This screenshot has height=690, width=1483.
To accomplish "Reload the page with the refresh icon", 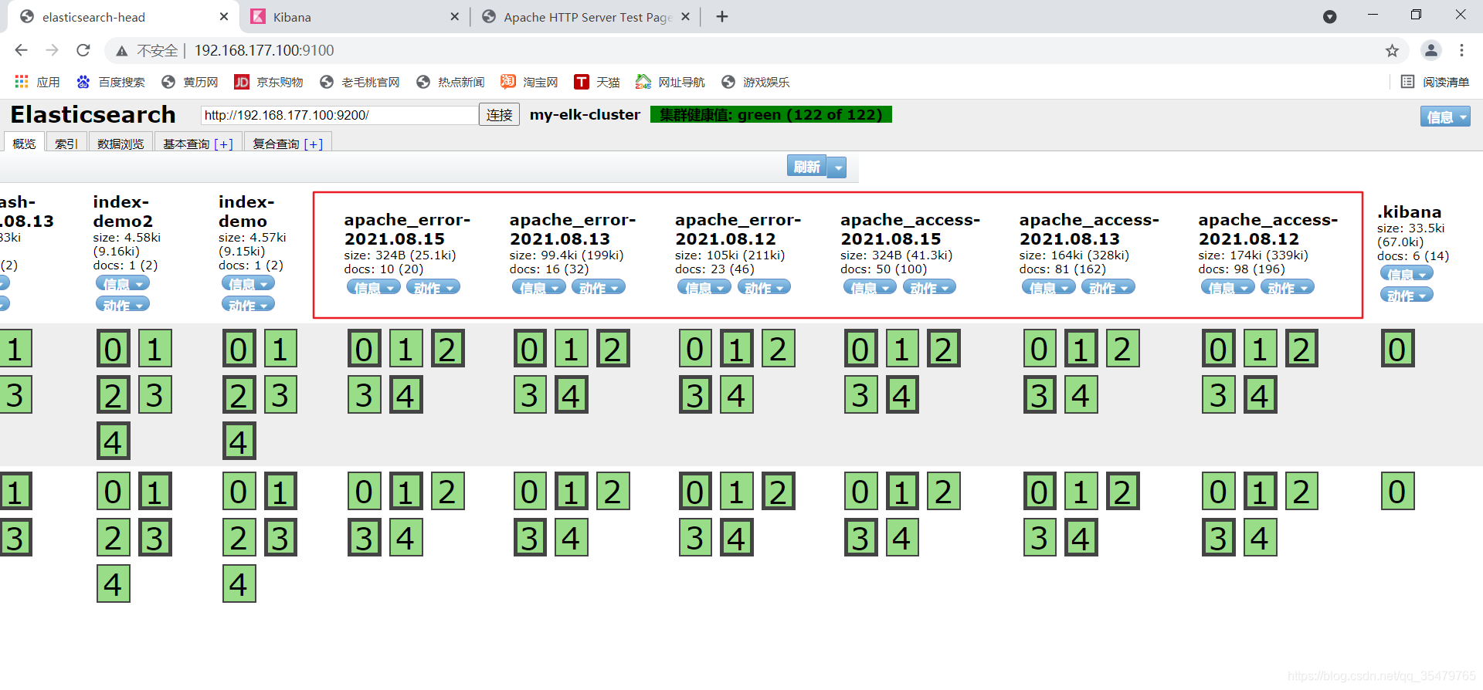I will coord(83,50).
